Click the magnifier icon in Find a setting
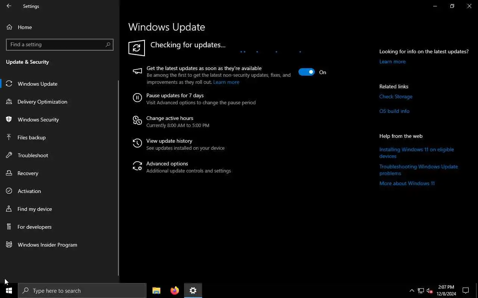 tap(108, 44)
